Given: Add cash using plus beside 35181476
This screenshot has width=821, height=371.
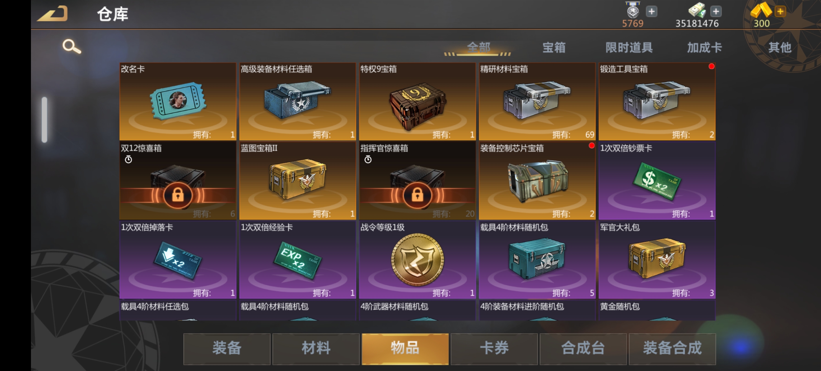Looking at the screenshot, I should 716,11.
